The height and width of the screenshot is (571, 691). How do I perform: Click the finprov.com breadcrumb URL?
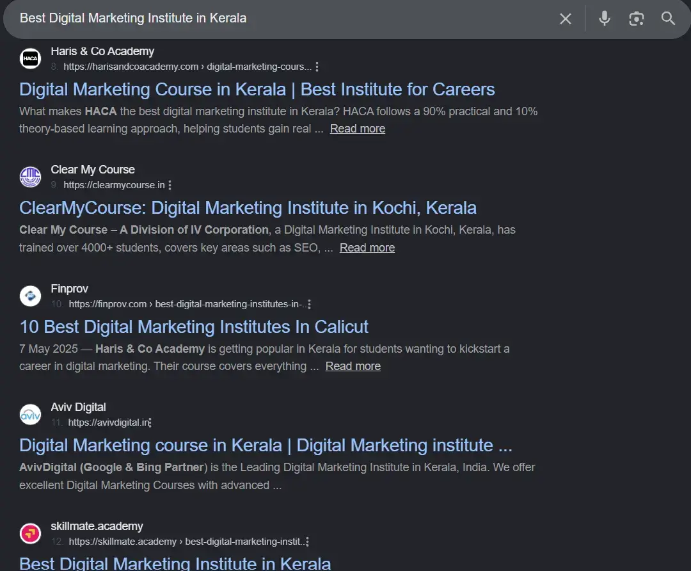[x=187, y=304]
